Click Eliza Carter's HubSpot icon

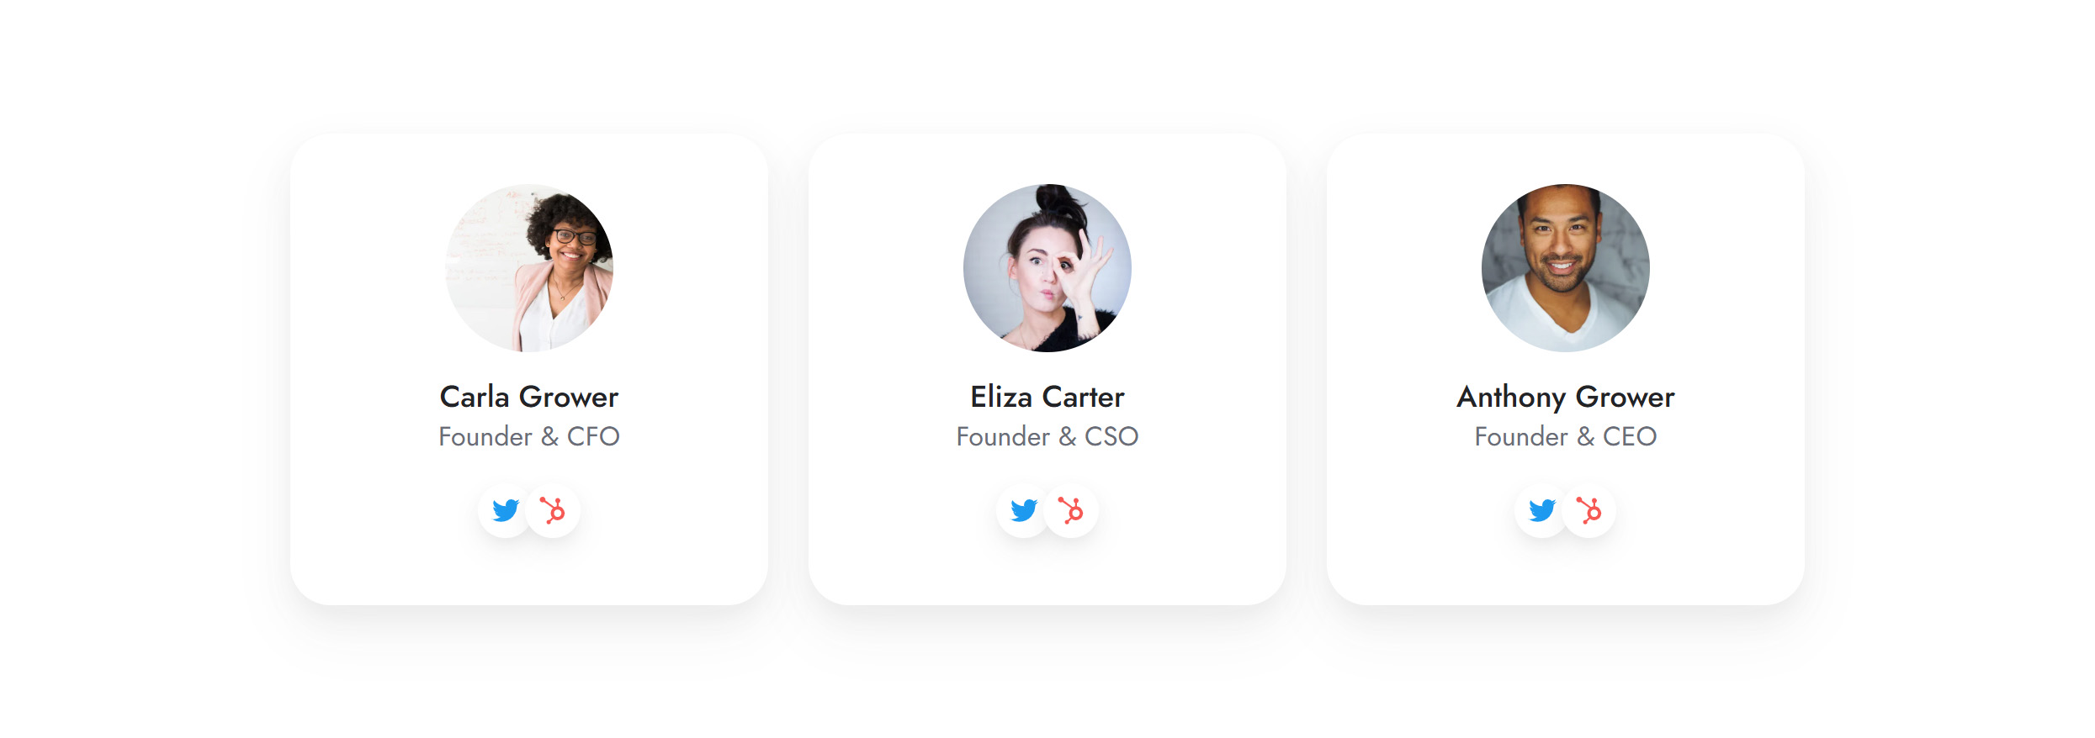coord(1071,510)
